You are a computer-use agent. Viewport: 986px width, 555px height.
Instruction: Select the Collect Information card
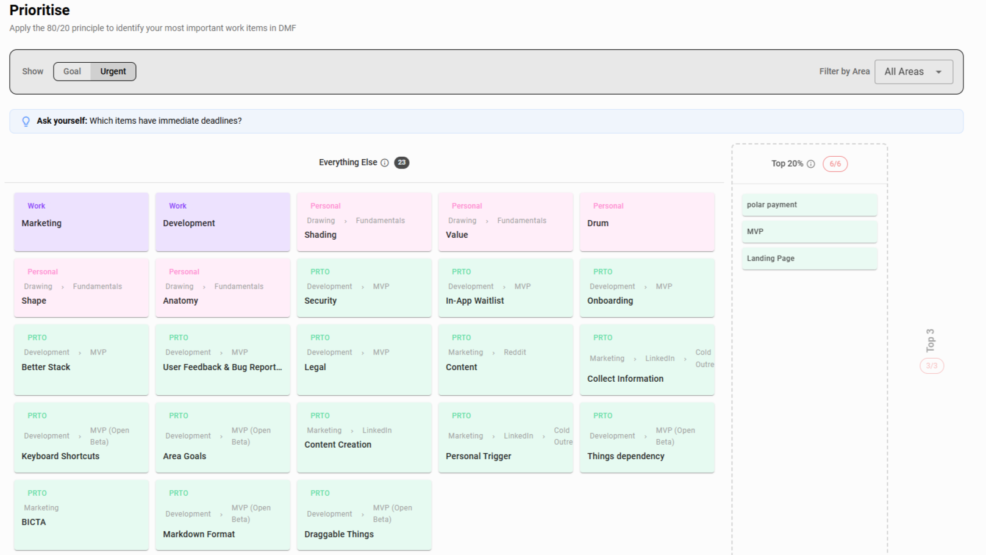647,360
